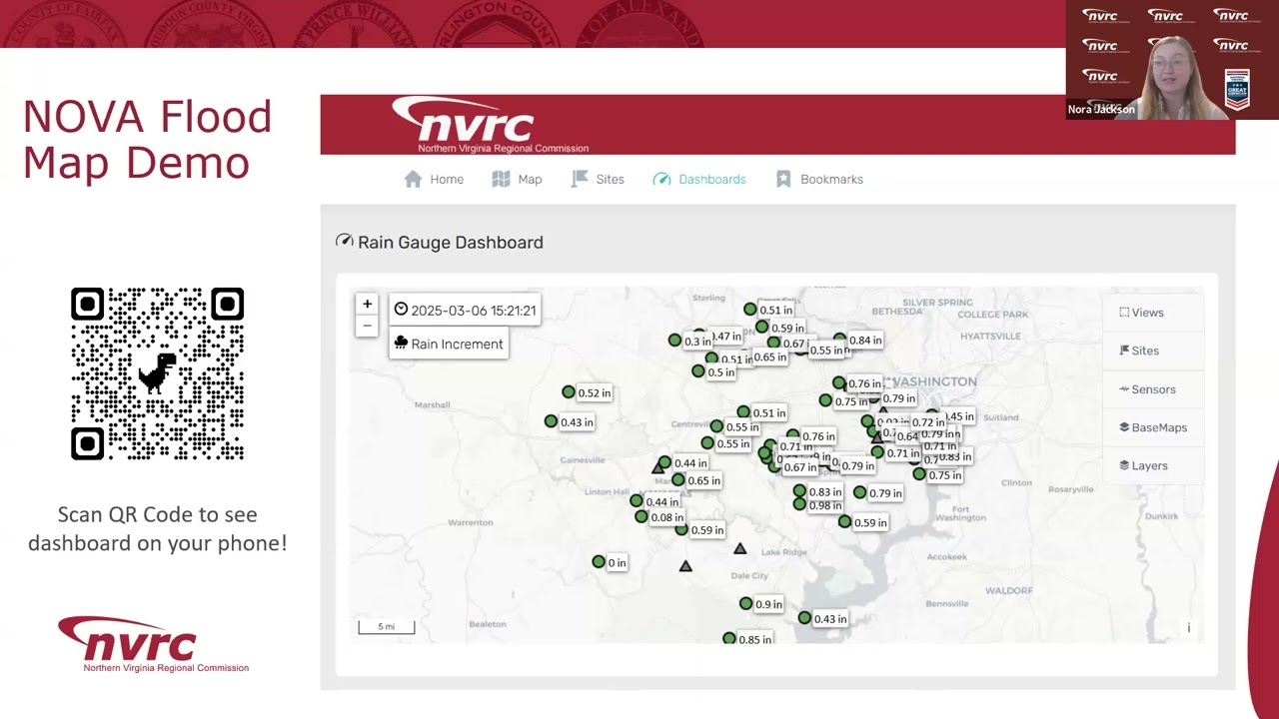Image resolution: width=1279 pixels, height=719 pixels.
Task: Click the gray triangle marker nearest Lake Ridge
Action: [740, 548]
